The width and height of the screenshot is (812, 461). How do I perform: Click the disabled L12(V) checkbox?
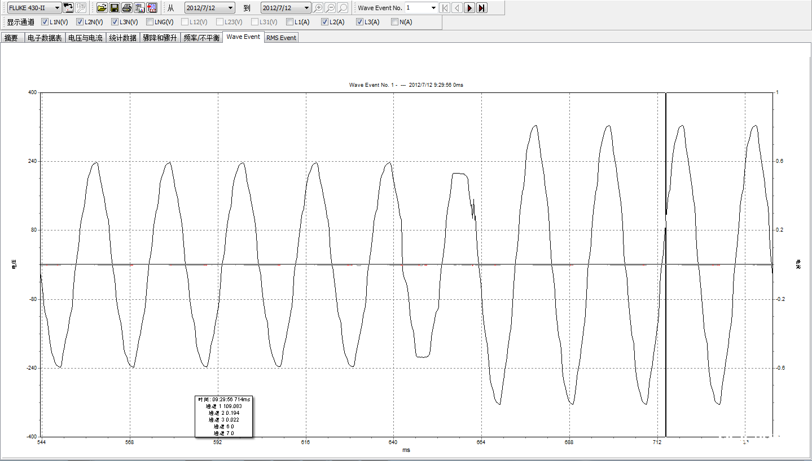click(x=185, y=22)
